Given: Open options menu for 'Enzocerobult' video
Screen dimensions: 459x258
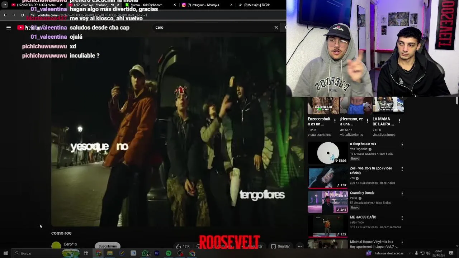Looking at the screenshot, I should [x=335, y=121].
